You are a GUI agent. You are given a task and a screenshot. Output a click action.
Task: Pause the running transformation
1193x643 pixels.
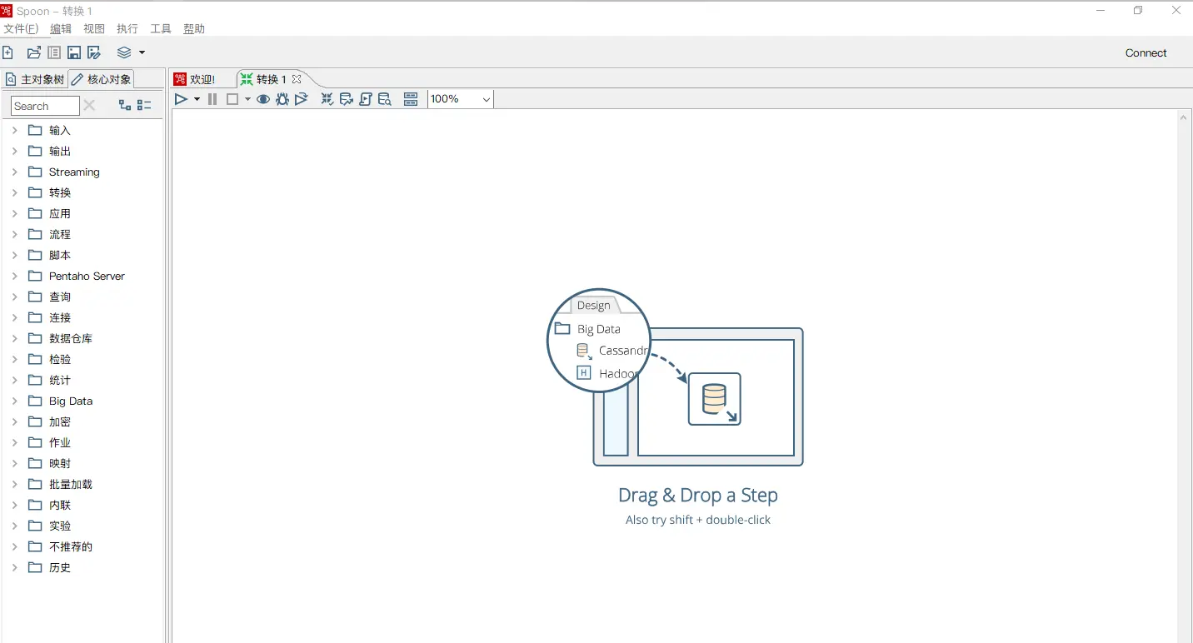tap(212, 99)
